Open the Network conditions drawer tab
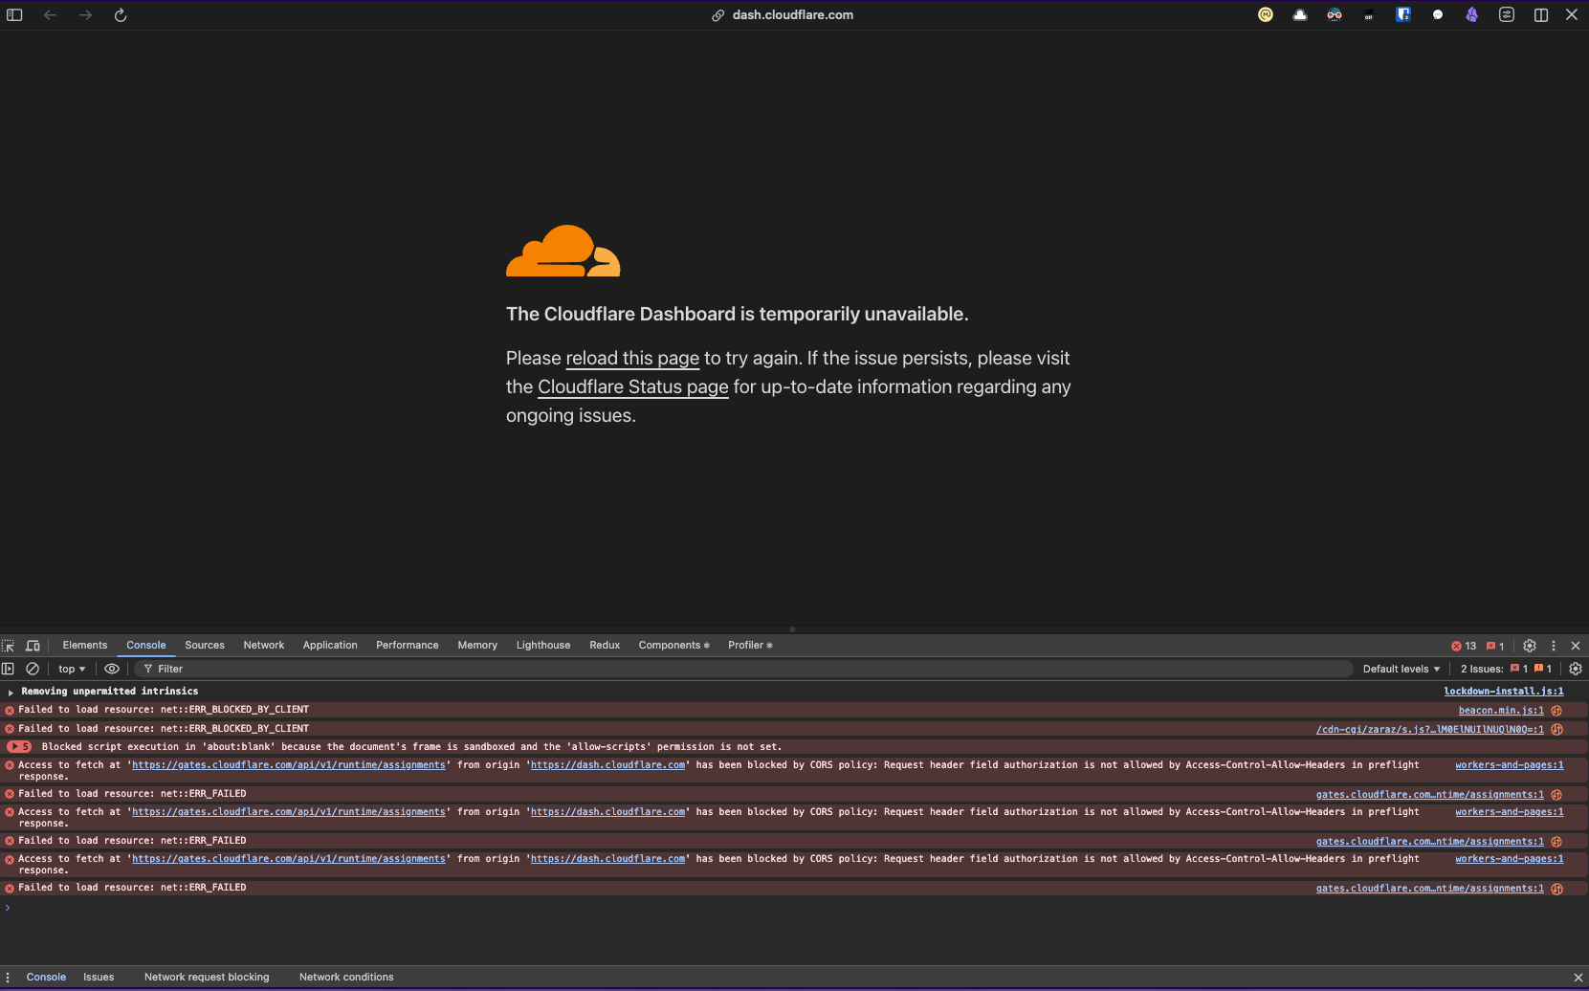The width and height of the screenshot is (1589, 991). coord(346,978)
